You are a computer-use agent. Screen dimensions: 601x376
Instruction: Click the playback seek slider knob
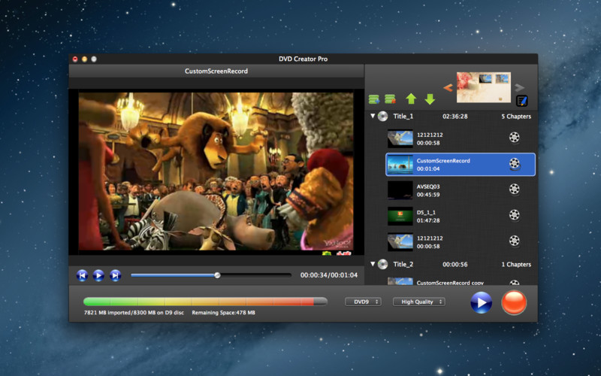pos(217,275)
